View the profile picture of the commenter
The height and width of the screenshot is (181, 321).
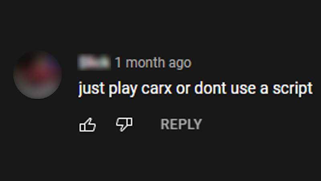tap(37, 75)
